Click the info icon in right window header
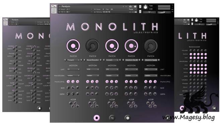The height and width of the screenshot is (123, 221). pos(188,20)
